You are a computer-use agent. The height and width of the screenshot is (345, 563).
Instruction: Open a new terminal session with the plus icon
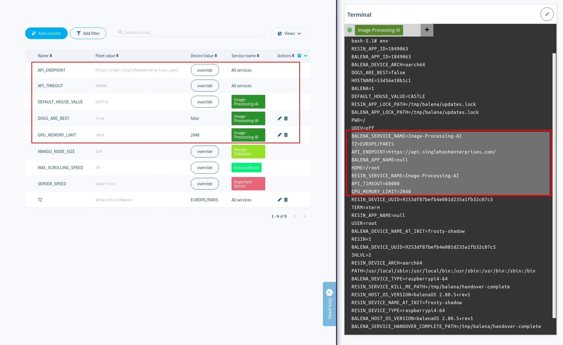click(427, 30)
